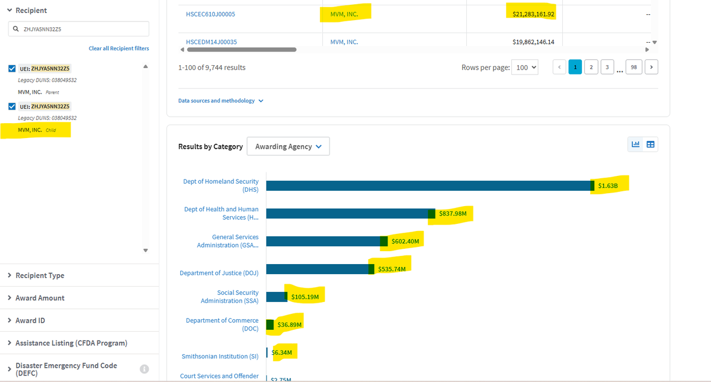Switch to bar chart view icon
This screenshot has height=382, width=711.
pos(636,144)
